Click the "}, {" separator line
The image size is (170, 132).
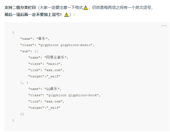24,83
